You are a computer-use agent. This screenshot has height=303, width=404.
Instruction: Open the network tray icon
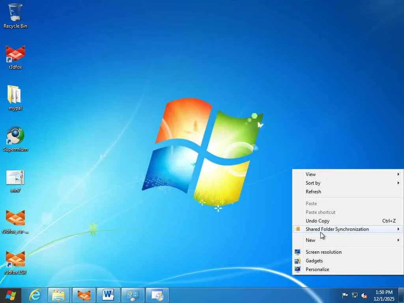coord(355,295)
